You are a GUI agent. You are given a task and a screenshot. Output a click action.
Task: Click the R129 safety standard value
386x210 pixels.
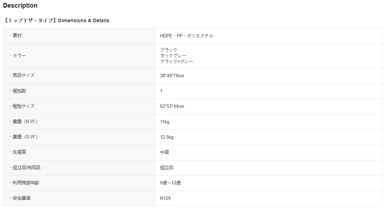tap(165, 198)
